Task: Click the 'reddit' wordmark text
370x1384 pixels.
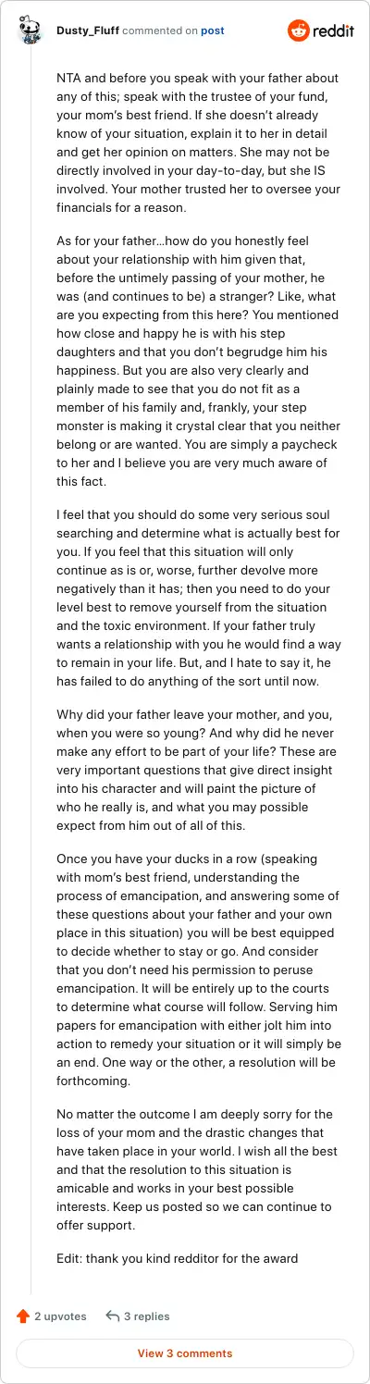Action: pos(335,31)
